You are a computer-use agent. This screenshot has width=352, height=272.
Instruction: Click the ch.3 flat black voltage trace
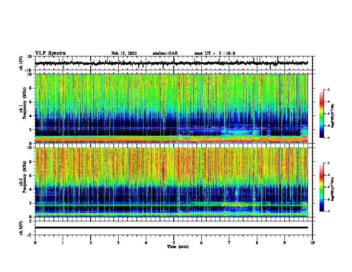pyautogui.click(x=171, y=228)
